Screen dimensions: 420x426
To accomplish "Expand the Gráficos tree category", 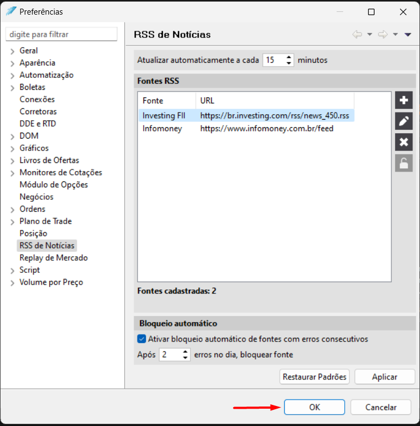I will pos(12,149).
